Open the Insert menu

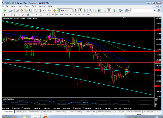tap(20, 6)
